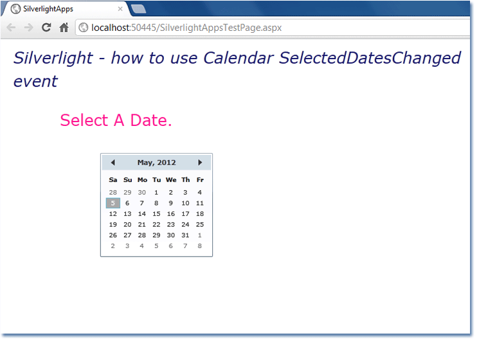This screenshot has height=340, width=479.
Task: Close the SilverlightApps tab
Action: (x=120, y=9)
